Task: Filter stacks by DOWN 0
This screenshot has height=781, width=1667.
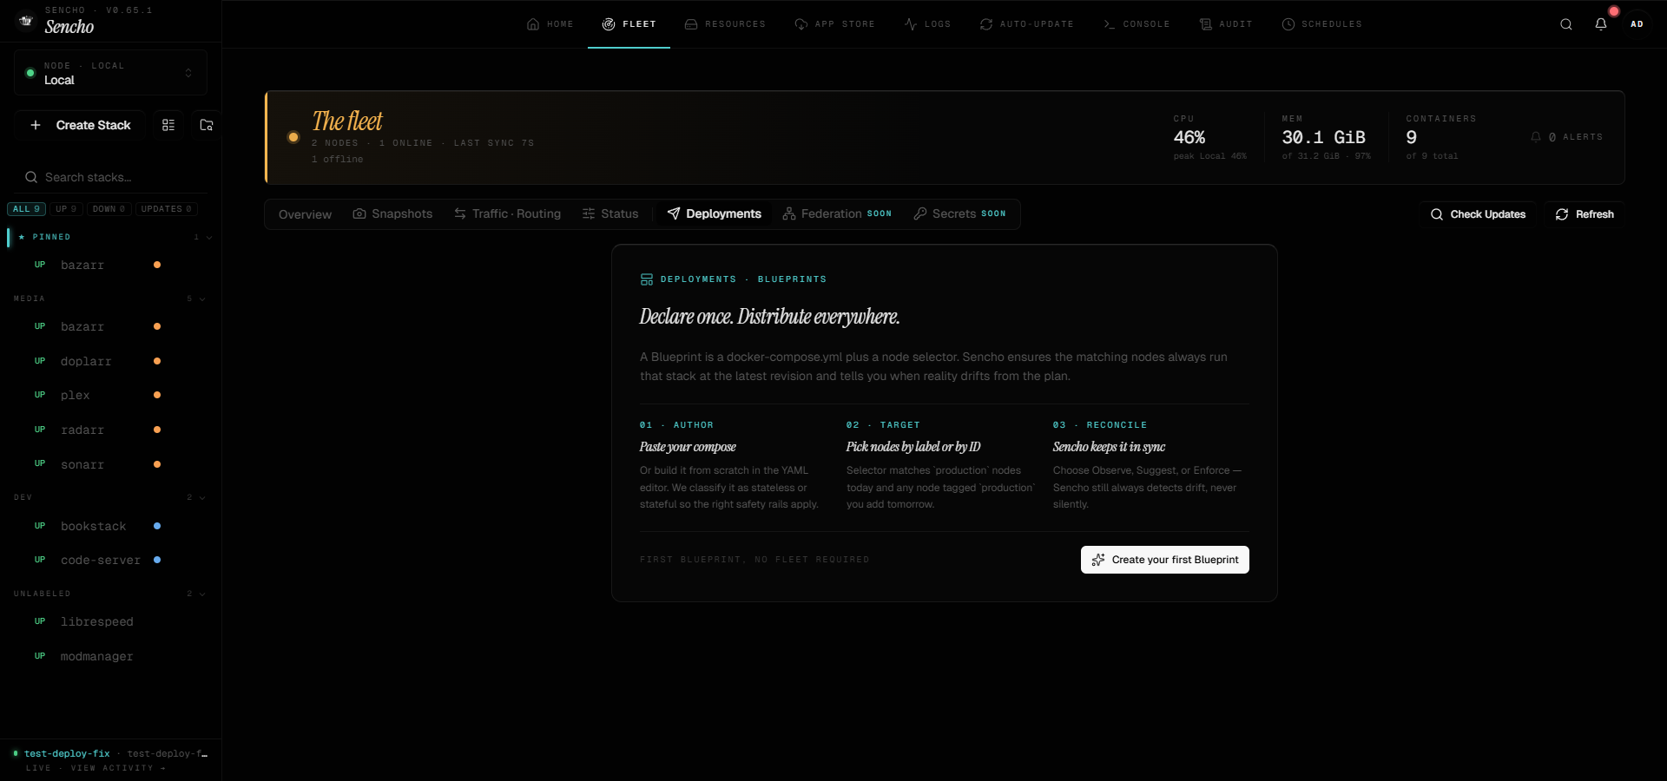Action: (x=109, y=209)
